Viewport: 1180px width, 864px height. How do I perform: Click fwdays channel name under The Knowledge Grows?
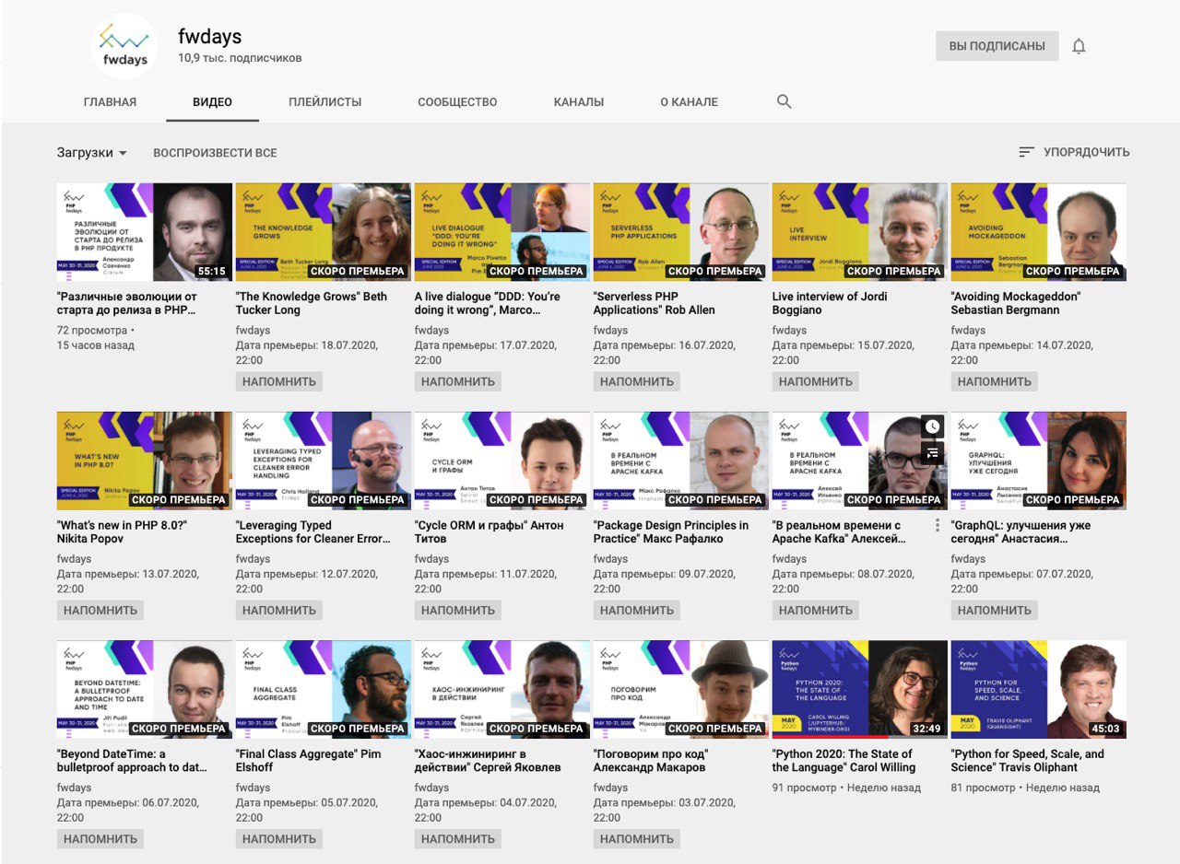(x=254, y=330)
